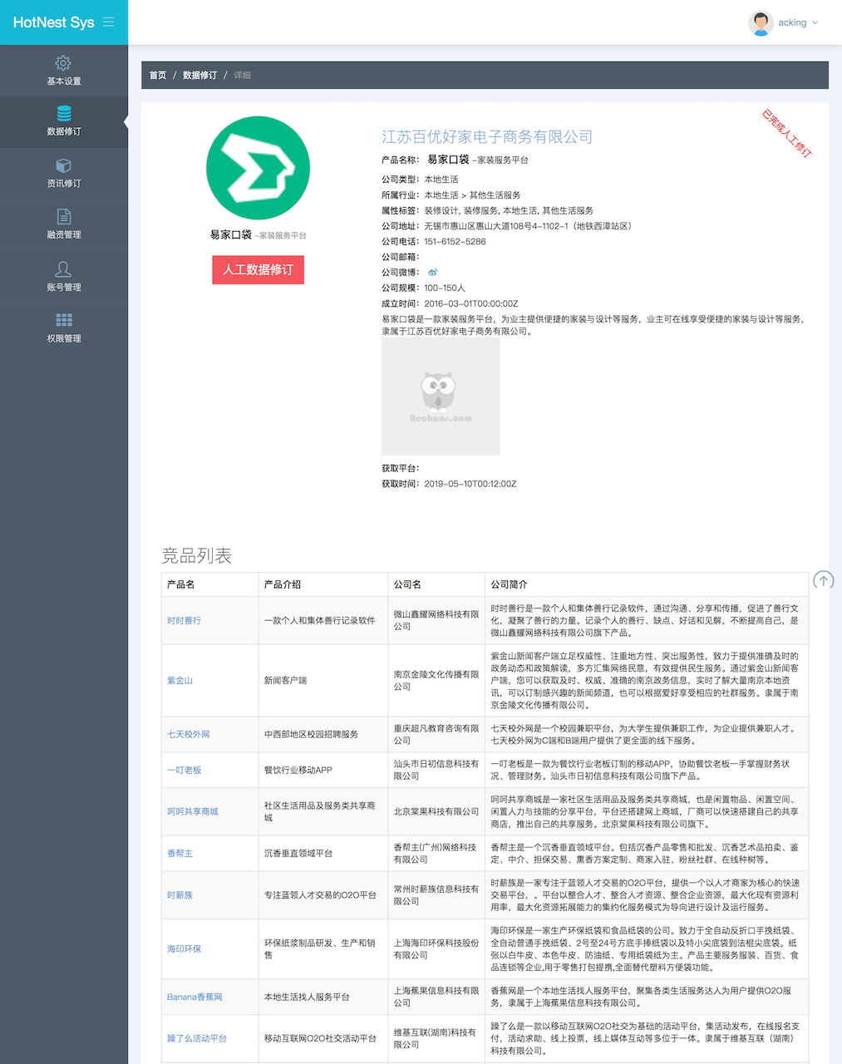Image resolution: width=842 pixels, height=1064 pixels.
Task: Open 基本设置 gear icon in sidebar
Action: click(63, 63)
